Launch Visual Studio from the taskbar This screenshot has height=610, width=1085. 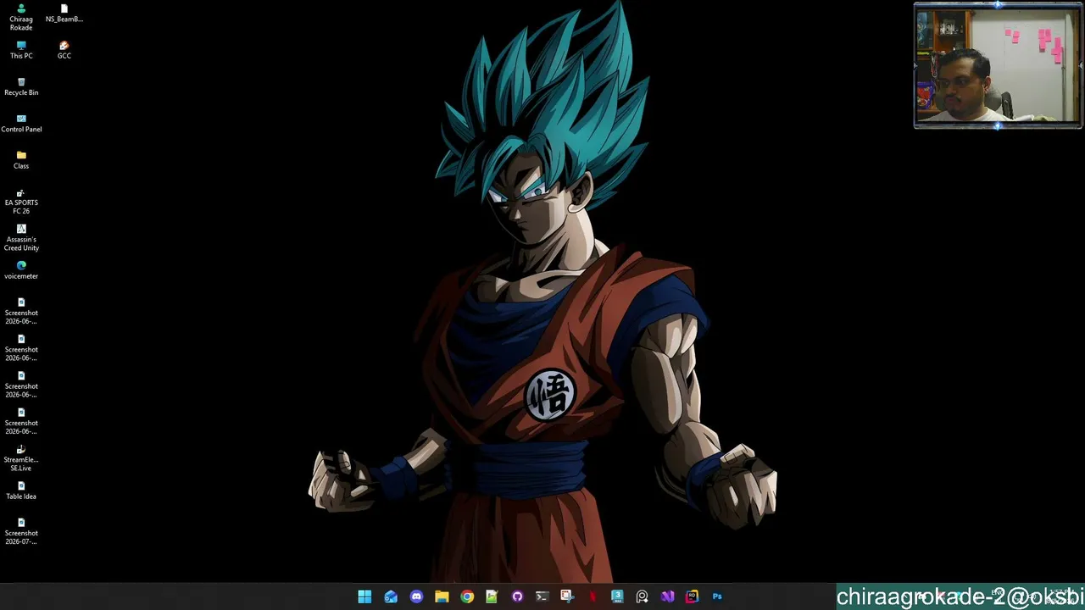click(x=667, y=596)
